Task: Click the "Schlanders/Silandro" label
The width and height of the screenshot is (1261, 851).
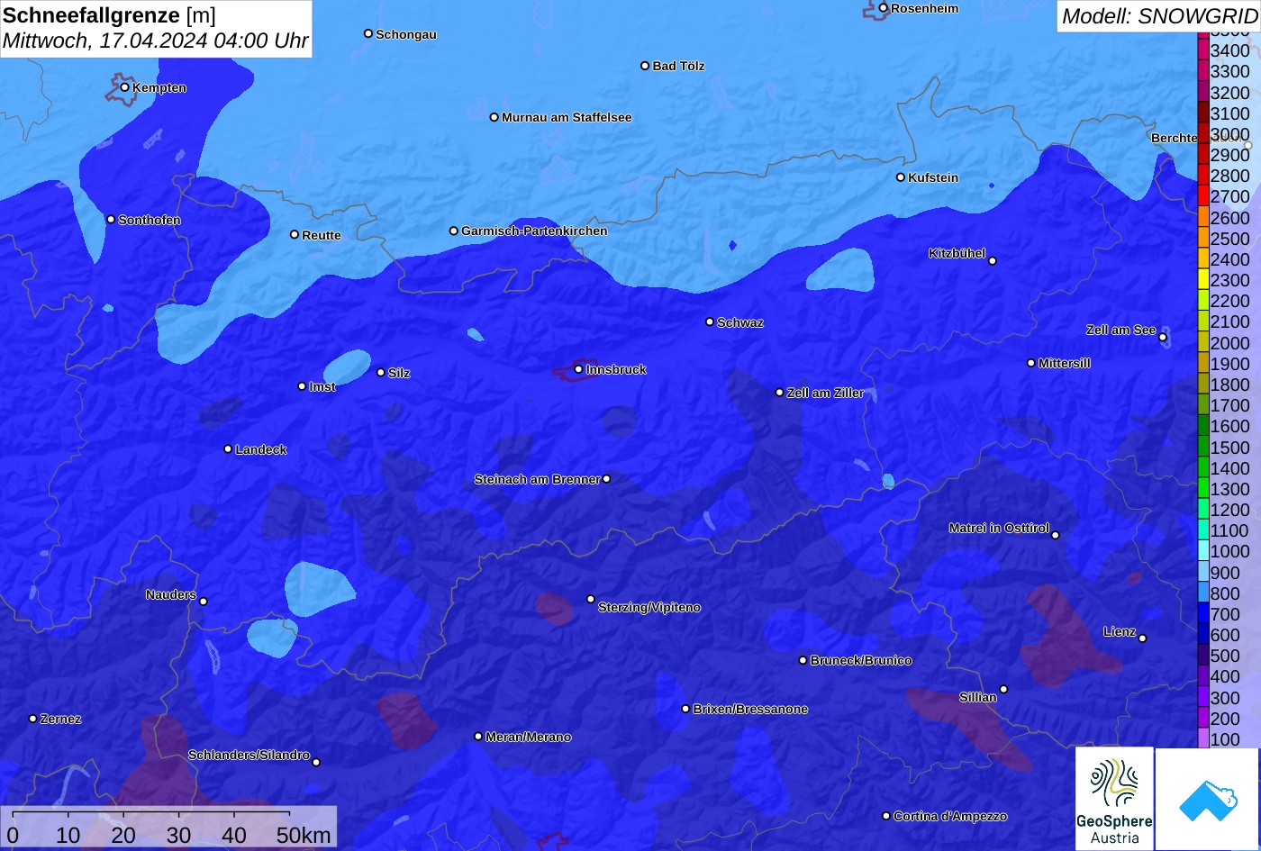Action: tap(249, 755)
